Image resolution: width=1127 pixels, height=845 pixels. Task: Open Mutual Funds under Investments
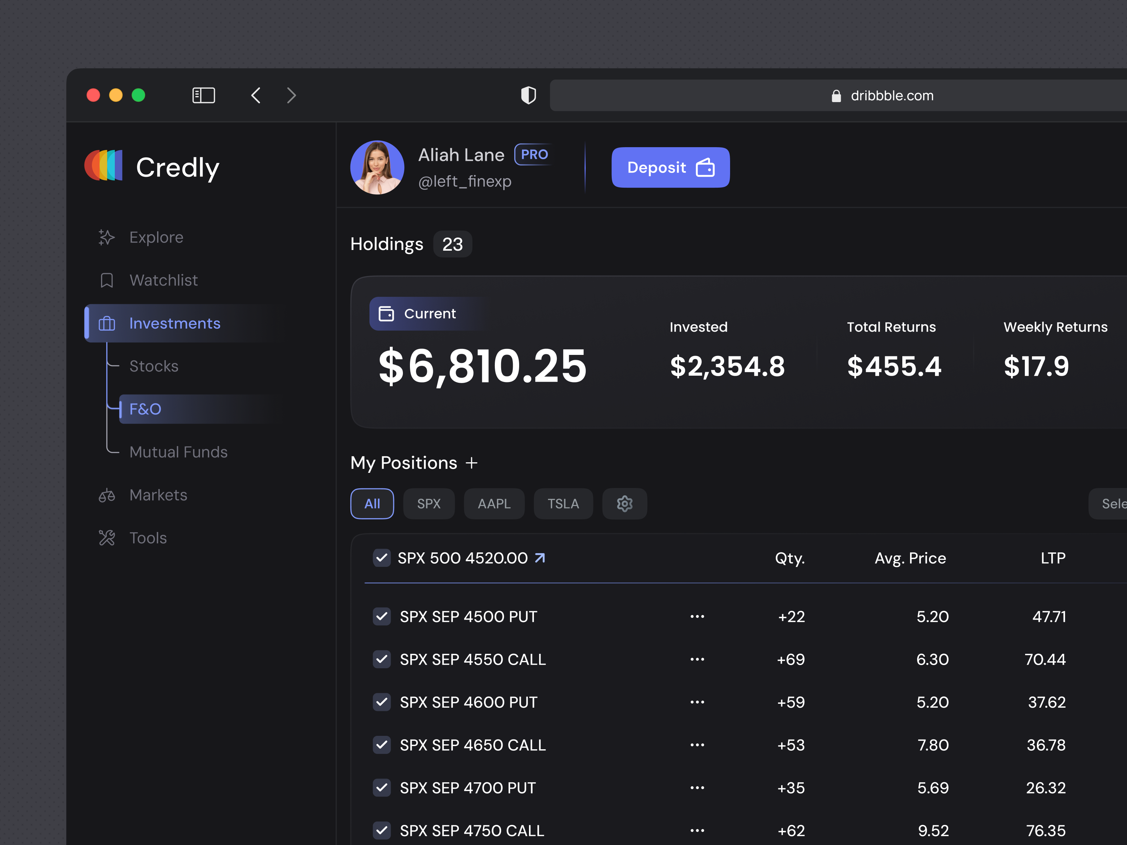point(178,451)
